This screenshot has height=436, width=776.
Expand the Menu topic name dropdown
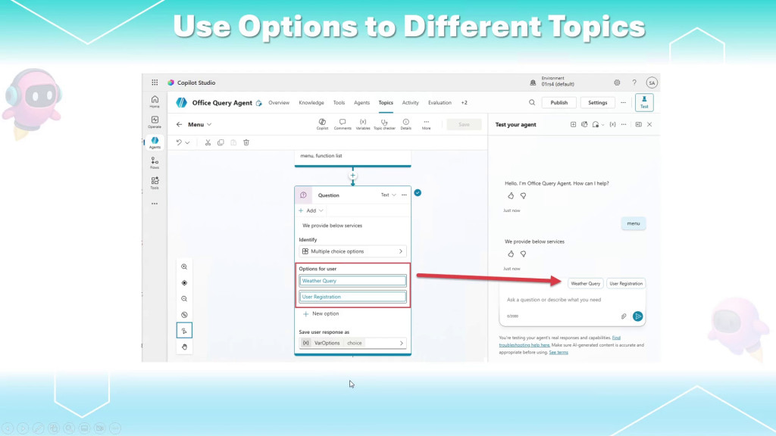coord(209,125)
